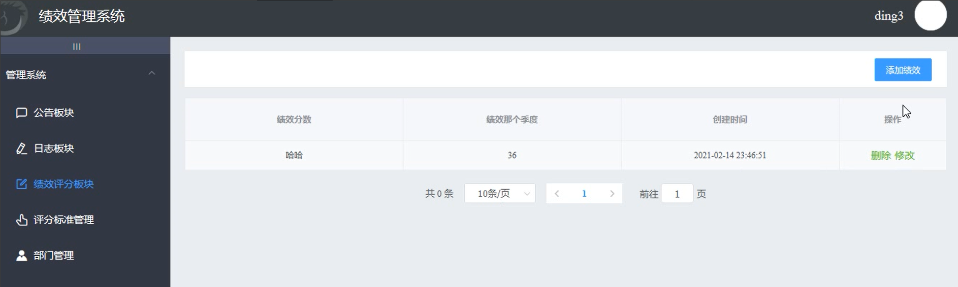Open 评分标准管理 menu item
Image resolution: width=958 pixels, height=287 pixels.
[85, 220]
